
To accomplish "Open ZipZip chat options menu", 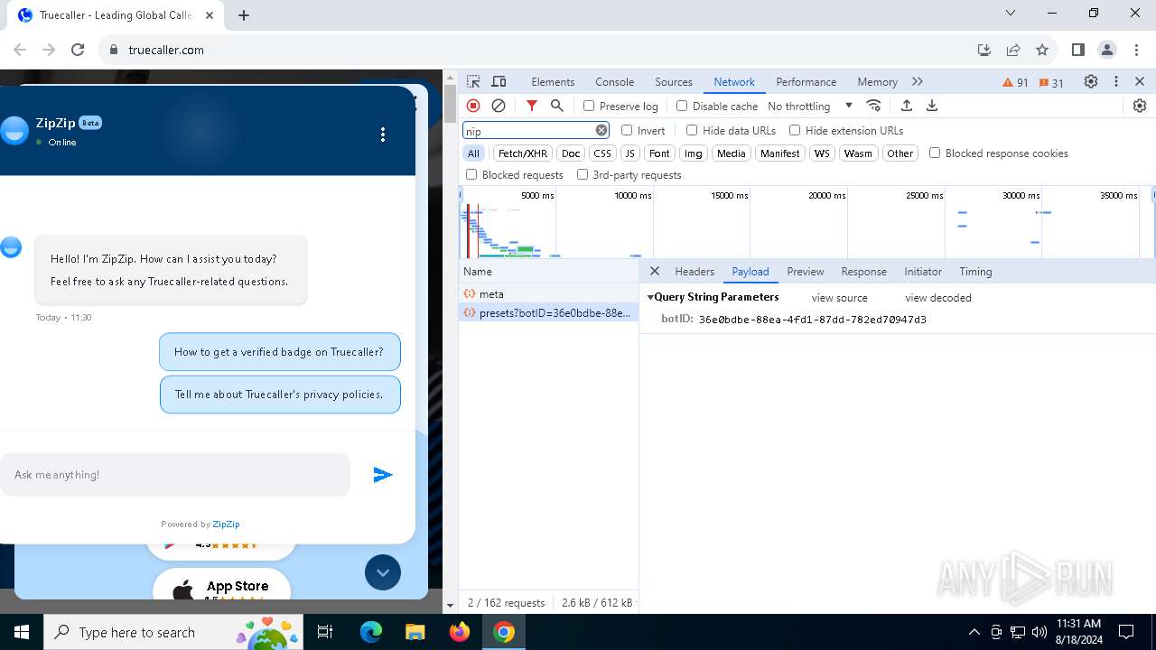I will pyautogui.click(x=383, y=135).
